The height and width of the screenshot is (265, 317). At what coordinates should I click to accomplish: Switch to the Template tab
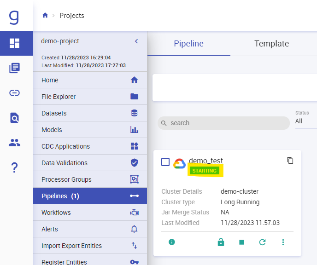271,44
